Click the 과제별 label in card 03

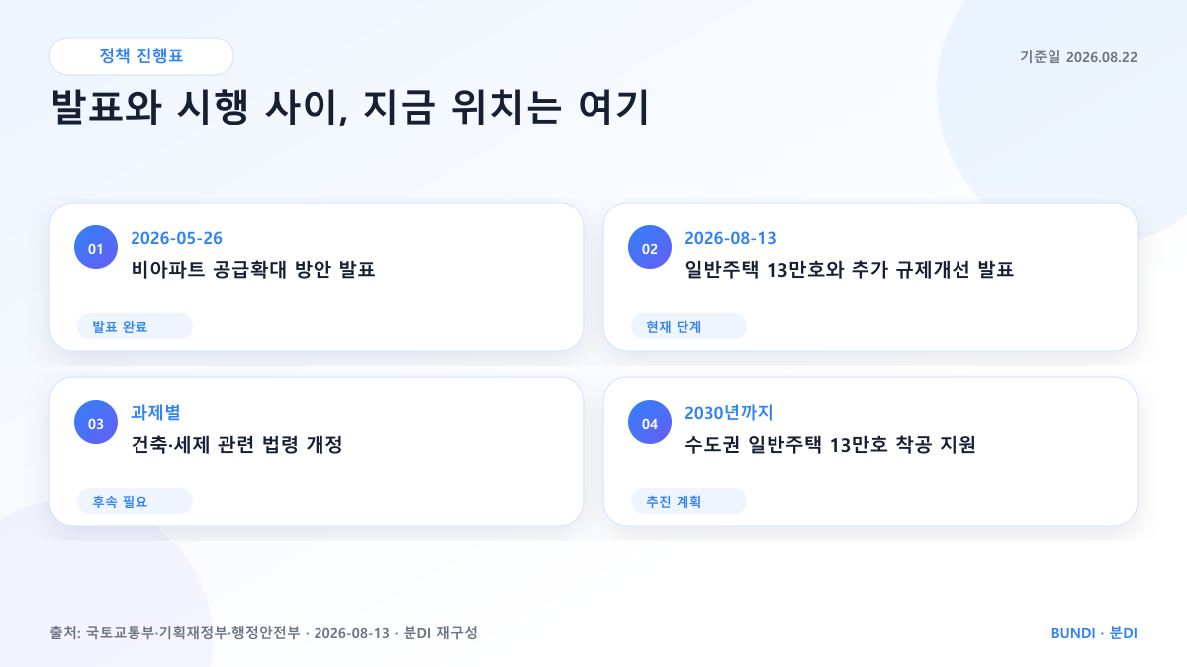coord(155,413)
